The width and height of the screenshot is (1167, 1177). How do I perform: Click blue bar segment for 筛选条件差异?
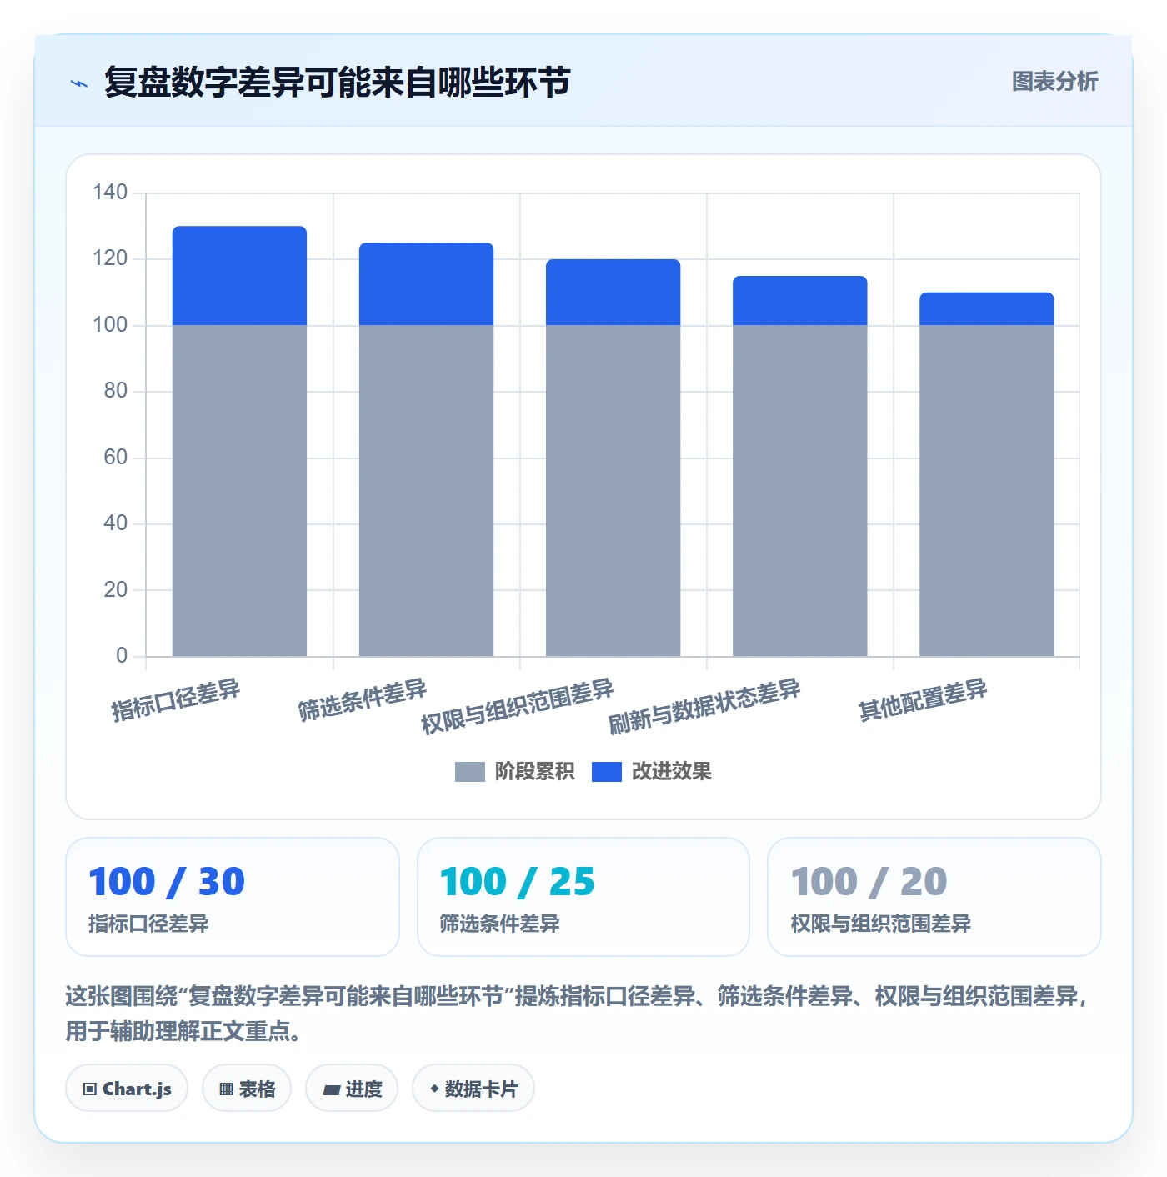pos(426,284)
